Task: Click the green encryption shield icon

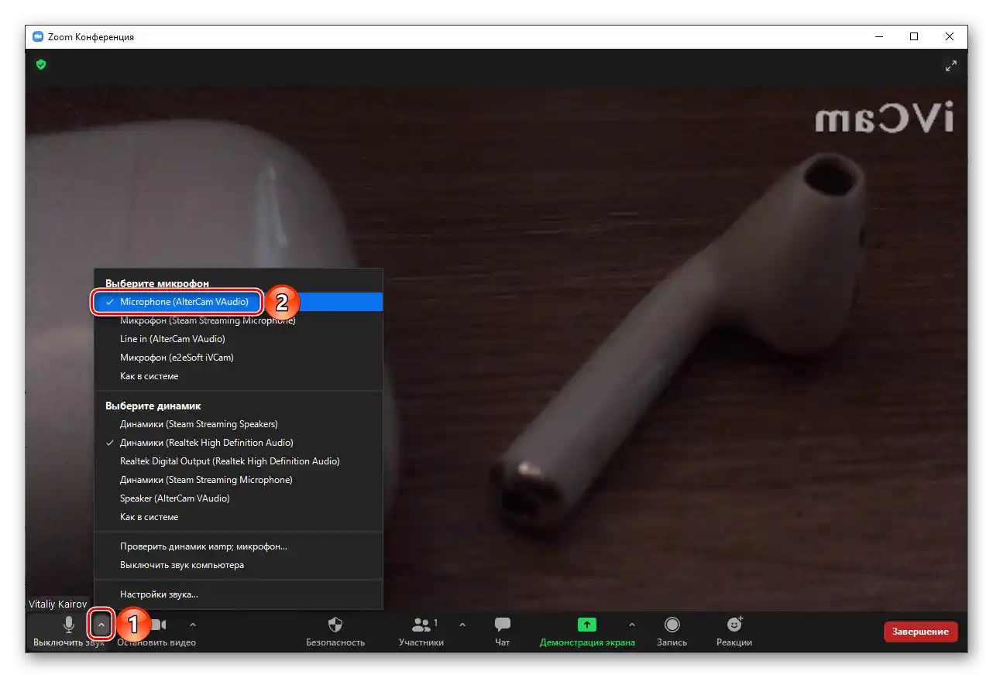Action: (x=41, y=65)
